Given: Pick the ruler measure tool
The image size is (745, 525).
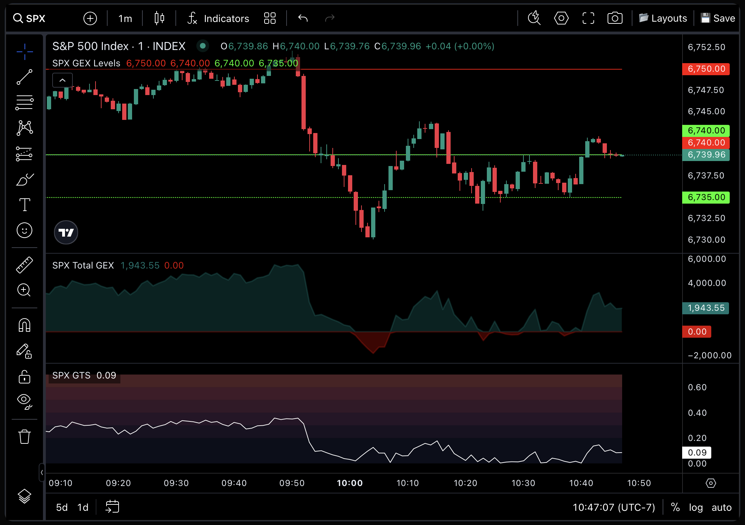Looking at the screenshot, I should 25,265.
